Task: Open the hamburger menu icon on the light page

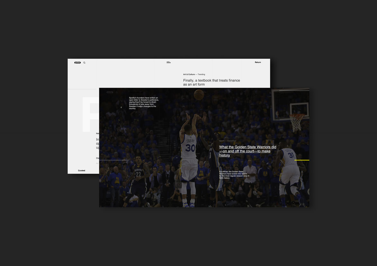Action: 169,62
